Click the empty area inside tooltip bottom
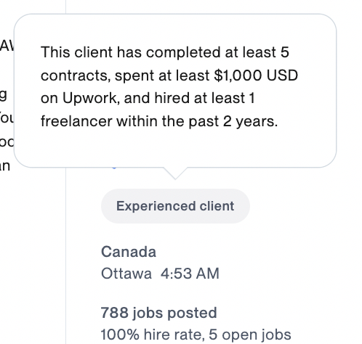This screenshot has height=344, width=362. pos(175,147)
